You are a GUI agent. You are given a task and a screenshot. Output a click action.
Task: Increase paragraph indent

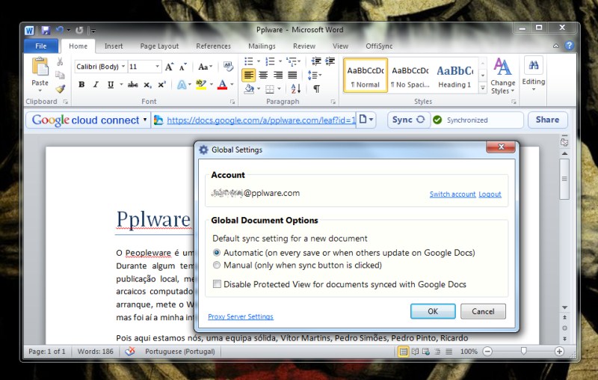(330, 61)
